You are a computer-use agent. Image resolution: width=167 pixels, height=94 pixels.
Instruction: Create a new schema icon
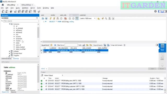coord(16,11)
